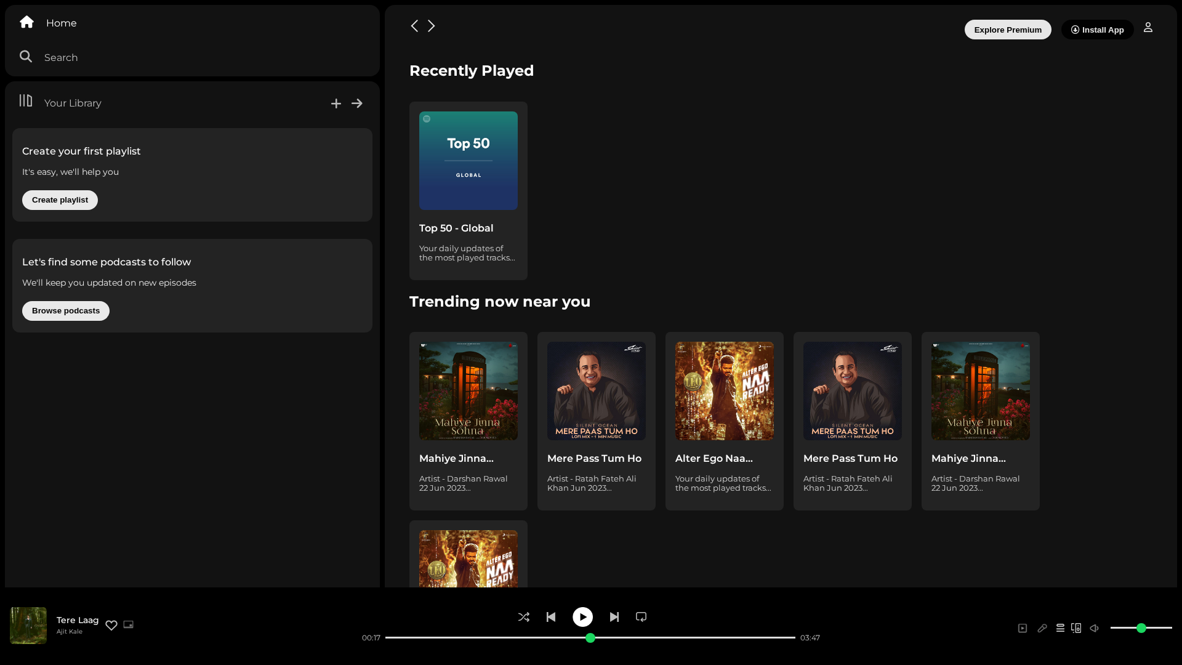This screenshot has width=1182, height=665.
Task: Open Alter Ego Naa Ready album cover
Action: click(725, 391)
